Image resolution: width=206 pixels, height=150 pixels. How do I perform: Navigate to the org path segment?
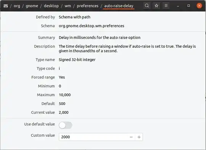(17, 6)
